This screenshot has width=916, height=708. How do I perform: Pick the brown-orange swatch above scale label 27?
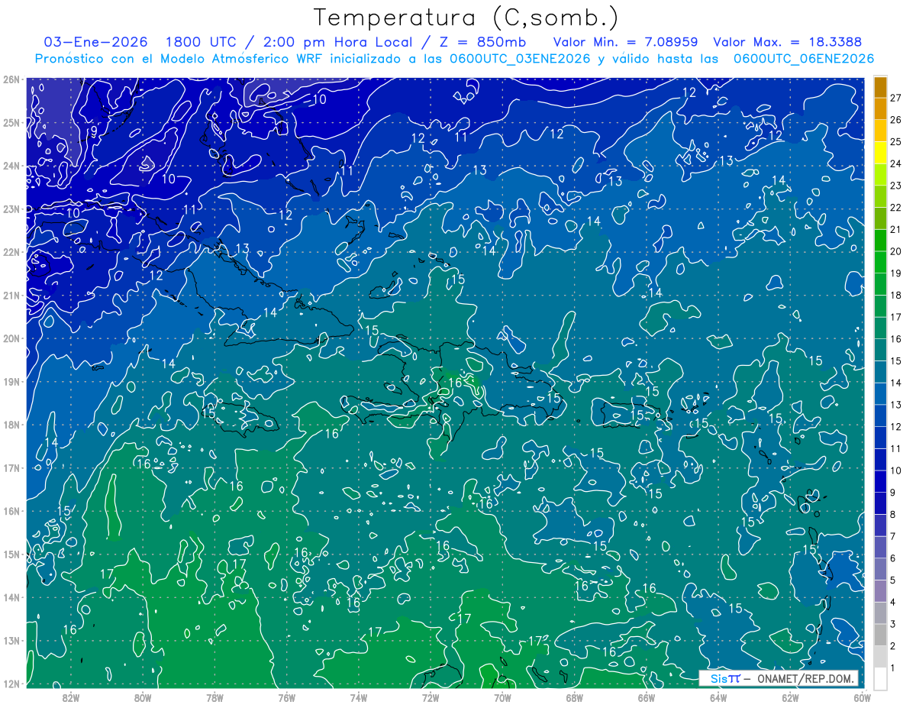coord(881,87)
